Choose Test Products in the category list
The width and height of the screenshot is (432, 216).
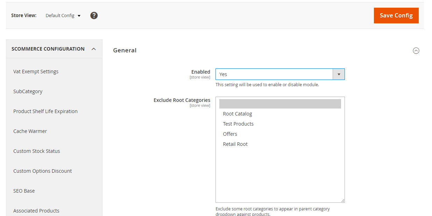tap(238, 124)
